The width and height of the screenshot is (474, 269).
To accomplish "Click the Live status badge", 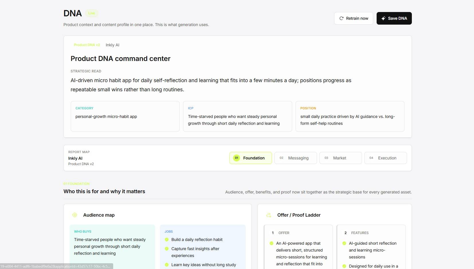I will [x=92, y=13].
